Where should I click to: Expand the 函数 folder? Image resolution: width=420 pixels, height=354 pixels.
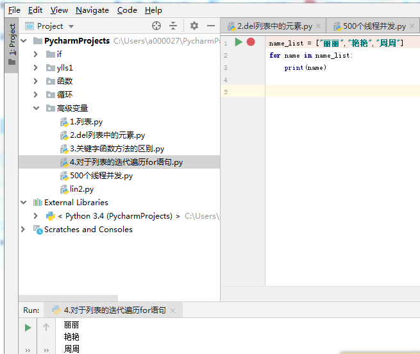36,81
